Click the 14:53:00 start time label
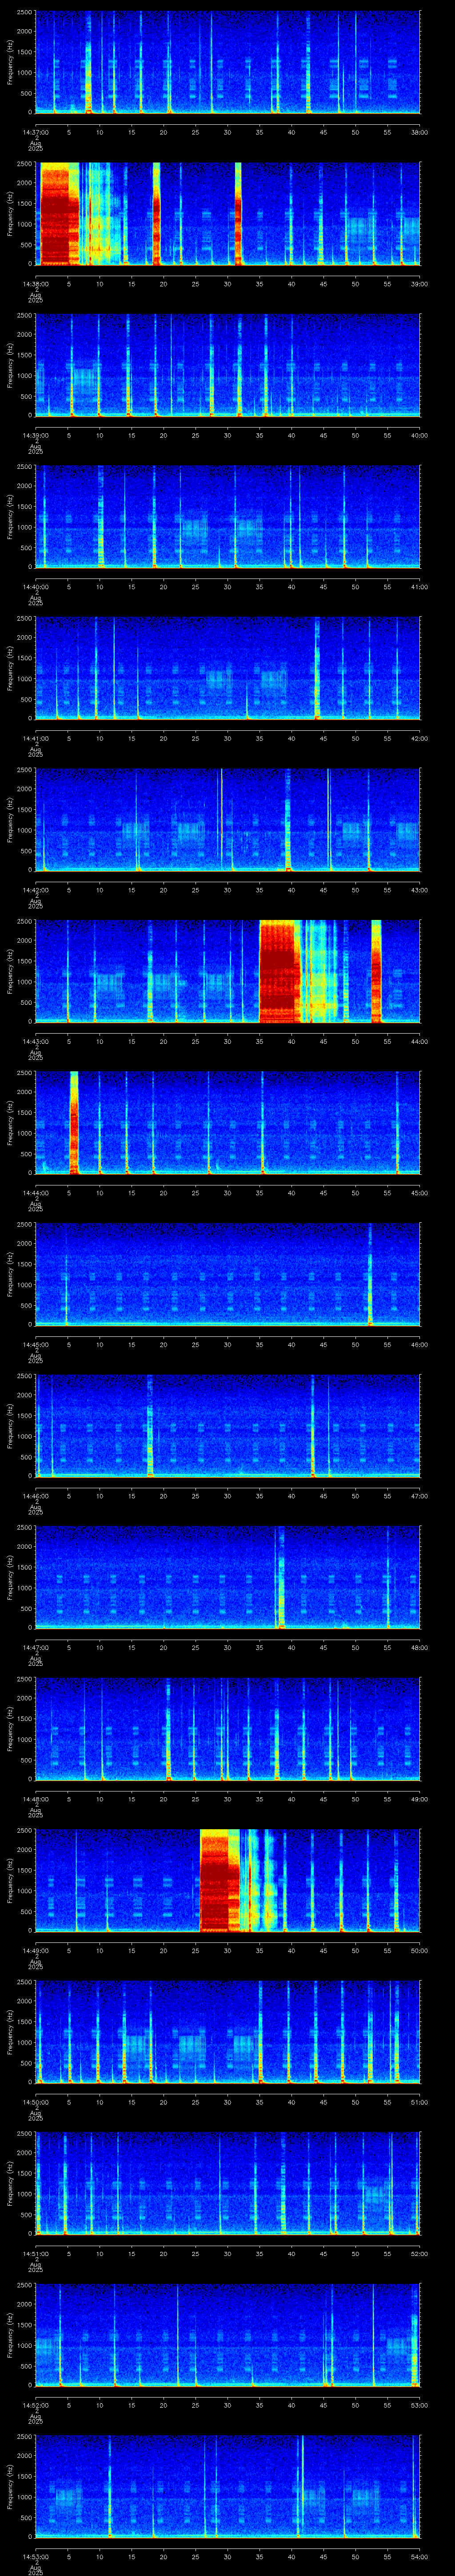 point(35,2556)
